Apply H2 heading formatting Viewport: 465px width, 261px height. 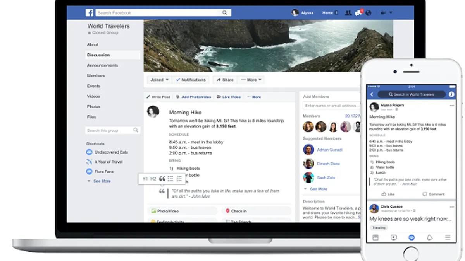point(153,179)
